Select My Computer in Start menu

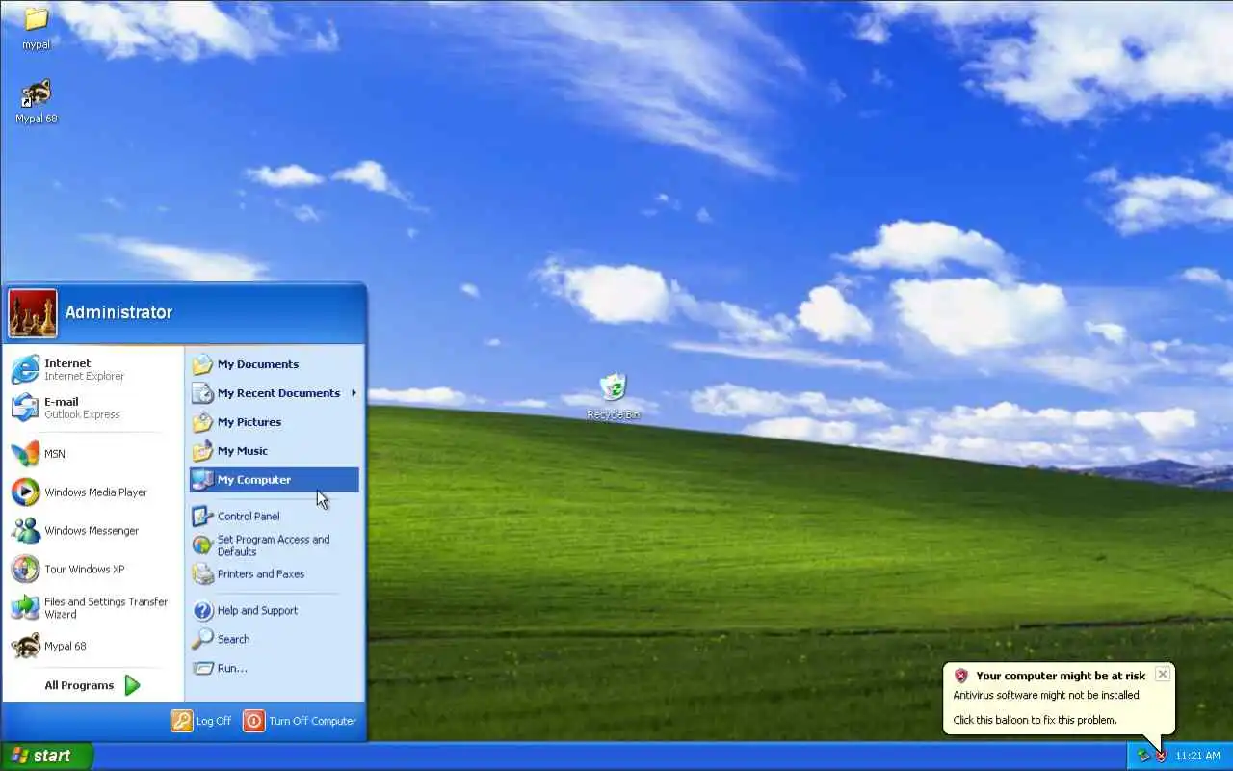tap(275, 480)
